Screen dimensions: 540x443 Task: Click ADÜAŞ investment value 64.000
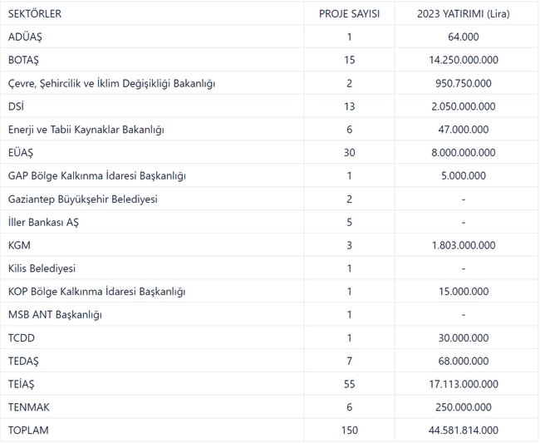point(464,37)
